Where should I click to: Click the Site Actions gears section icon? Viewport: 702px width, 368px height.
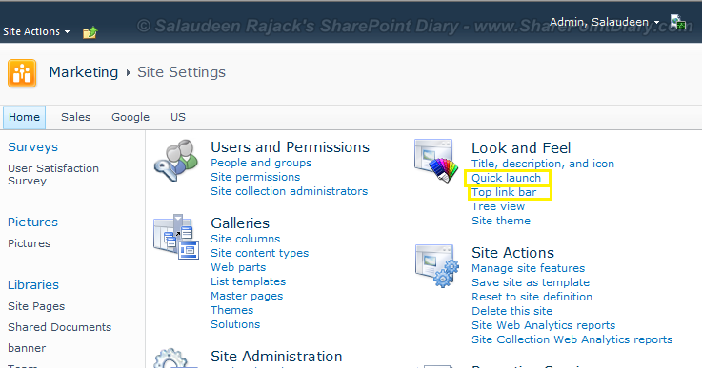[x=437, y=265]
